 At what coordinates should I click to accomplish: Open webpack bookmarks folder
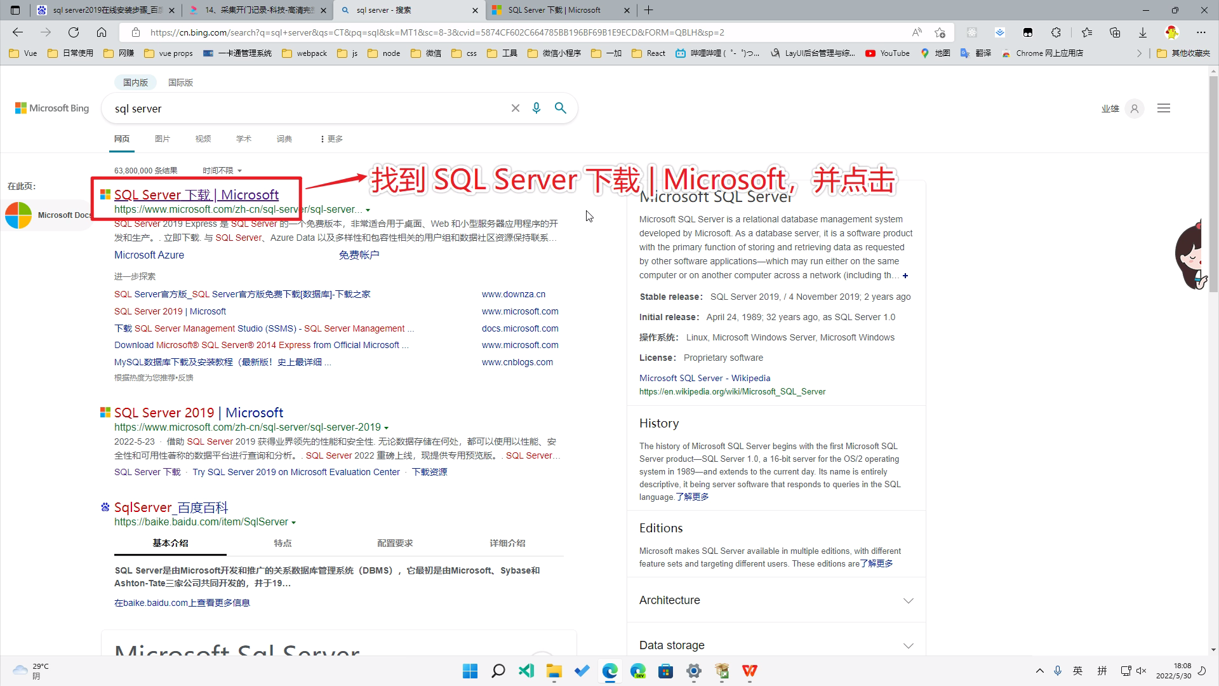pos(304,53)
